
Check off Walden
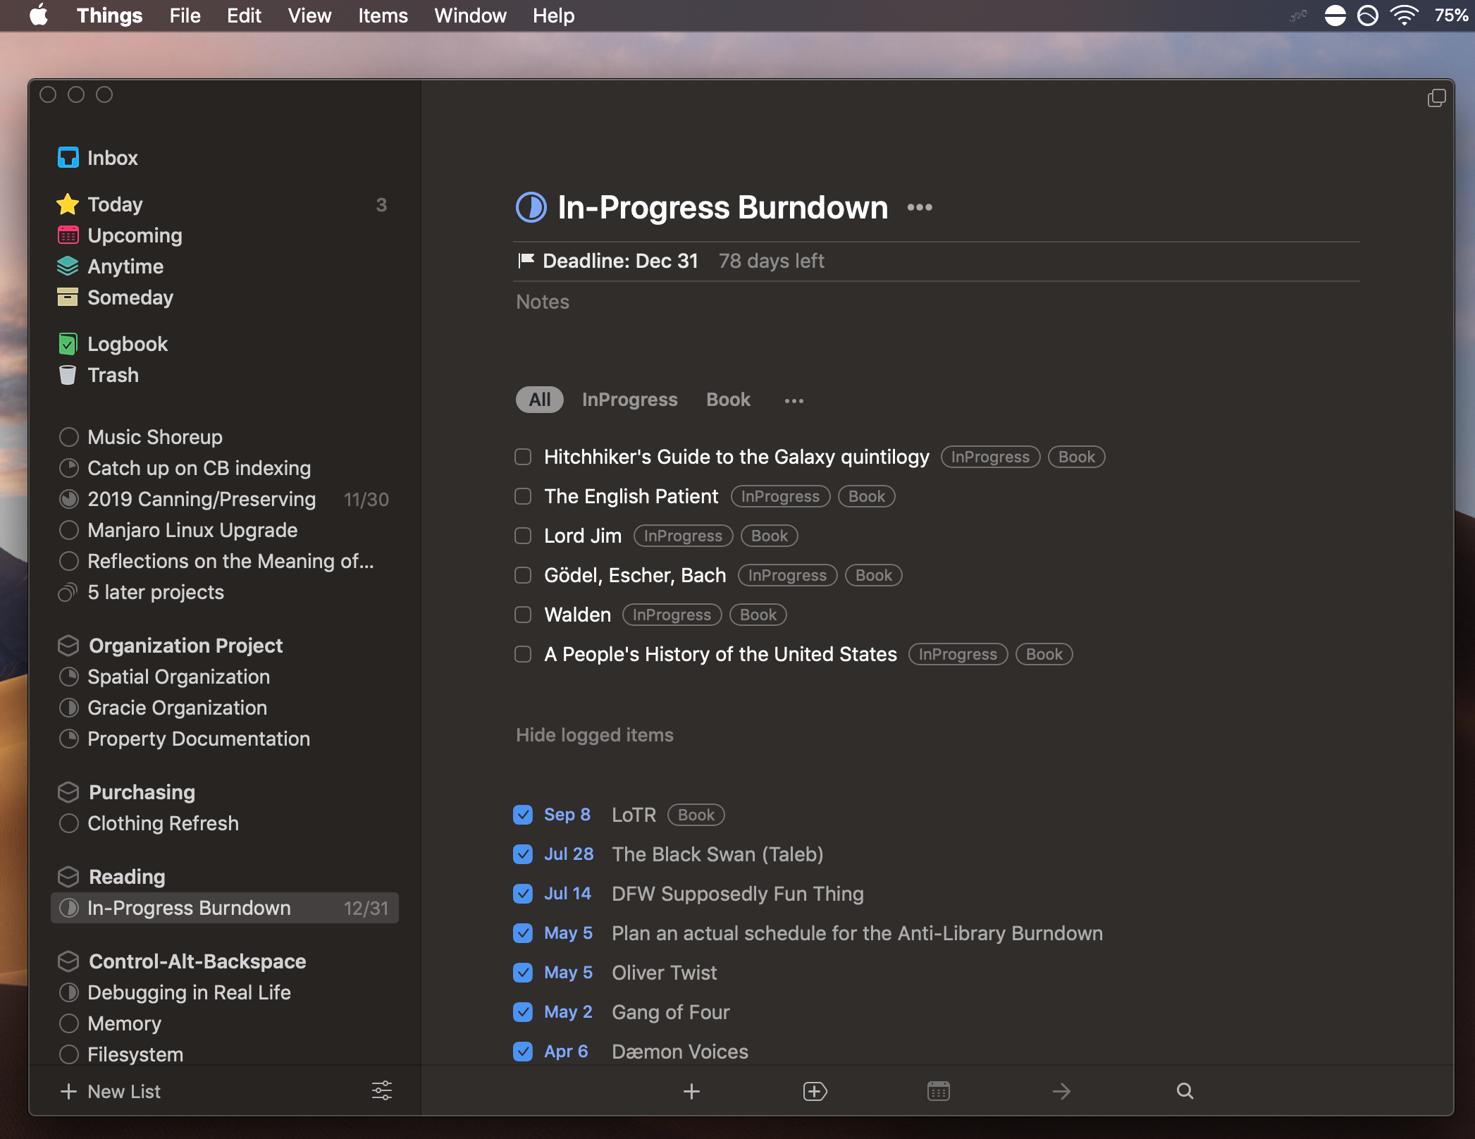point(523,615)
